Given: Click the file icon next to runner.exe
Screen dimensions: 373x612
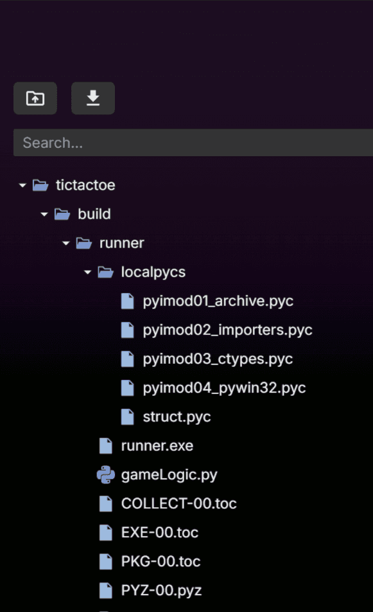Looking at the screenshot, I should point(105,446).
